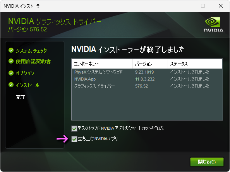Viewport: 230px width, 172px height.
Task: Click the green checkmark beside インストール
Action: (11, 85)
